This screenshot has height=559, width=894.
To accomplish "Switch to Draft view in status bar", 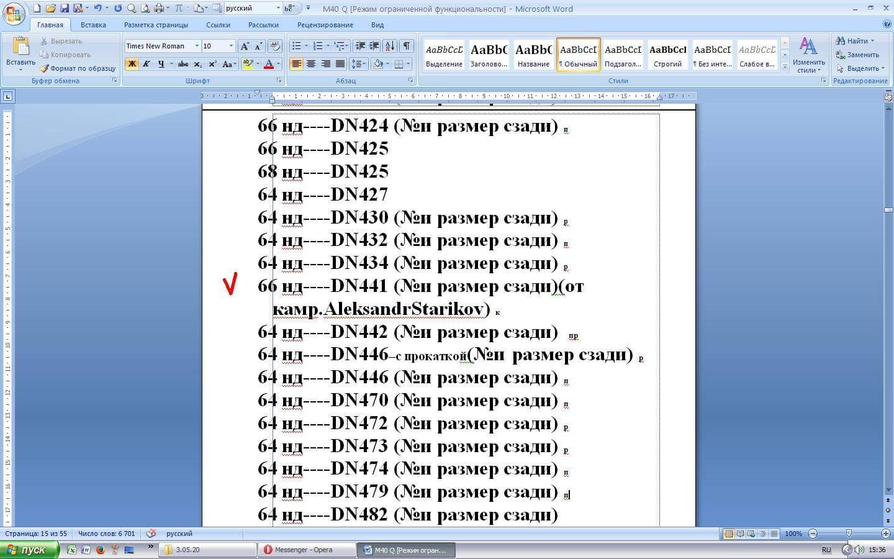I will coord(774,534).
